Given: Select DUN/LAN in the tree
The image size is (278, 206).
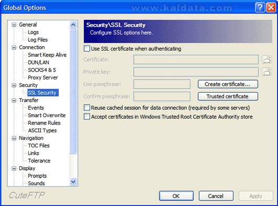Looking at the screenshot, I should click(x=38, y=62).
